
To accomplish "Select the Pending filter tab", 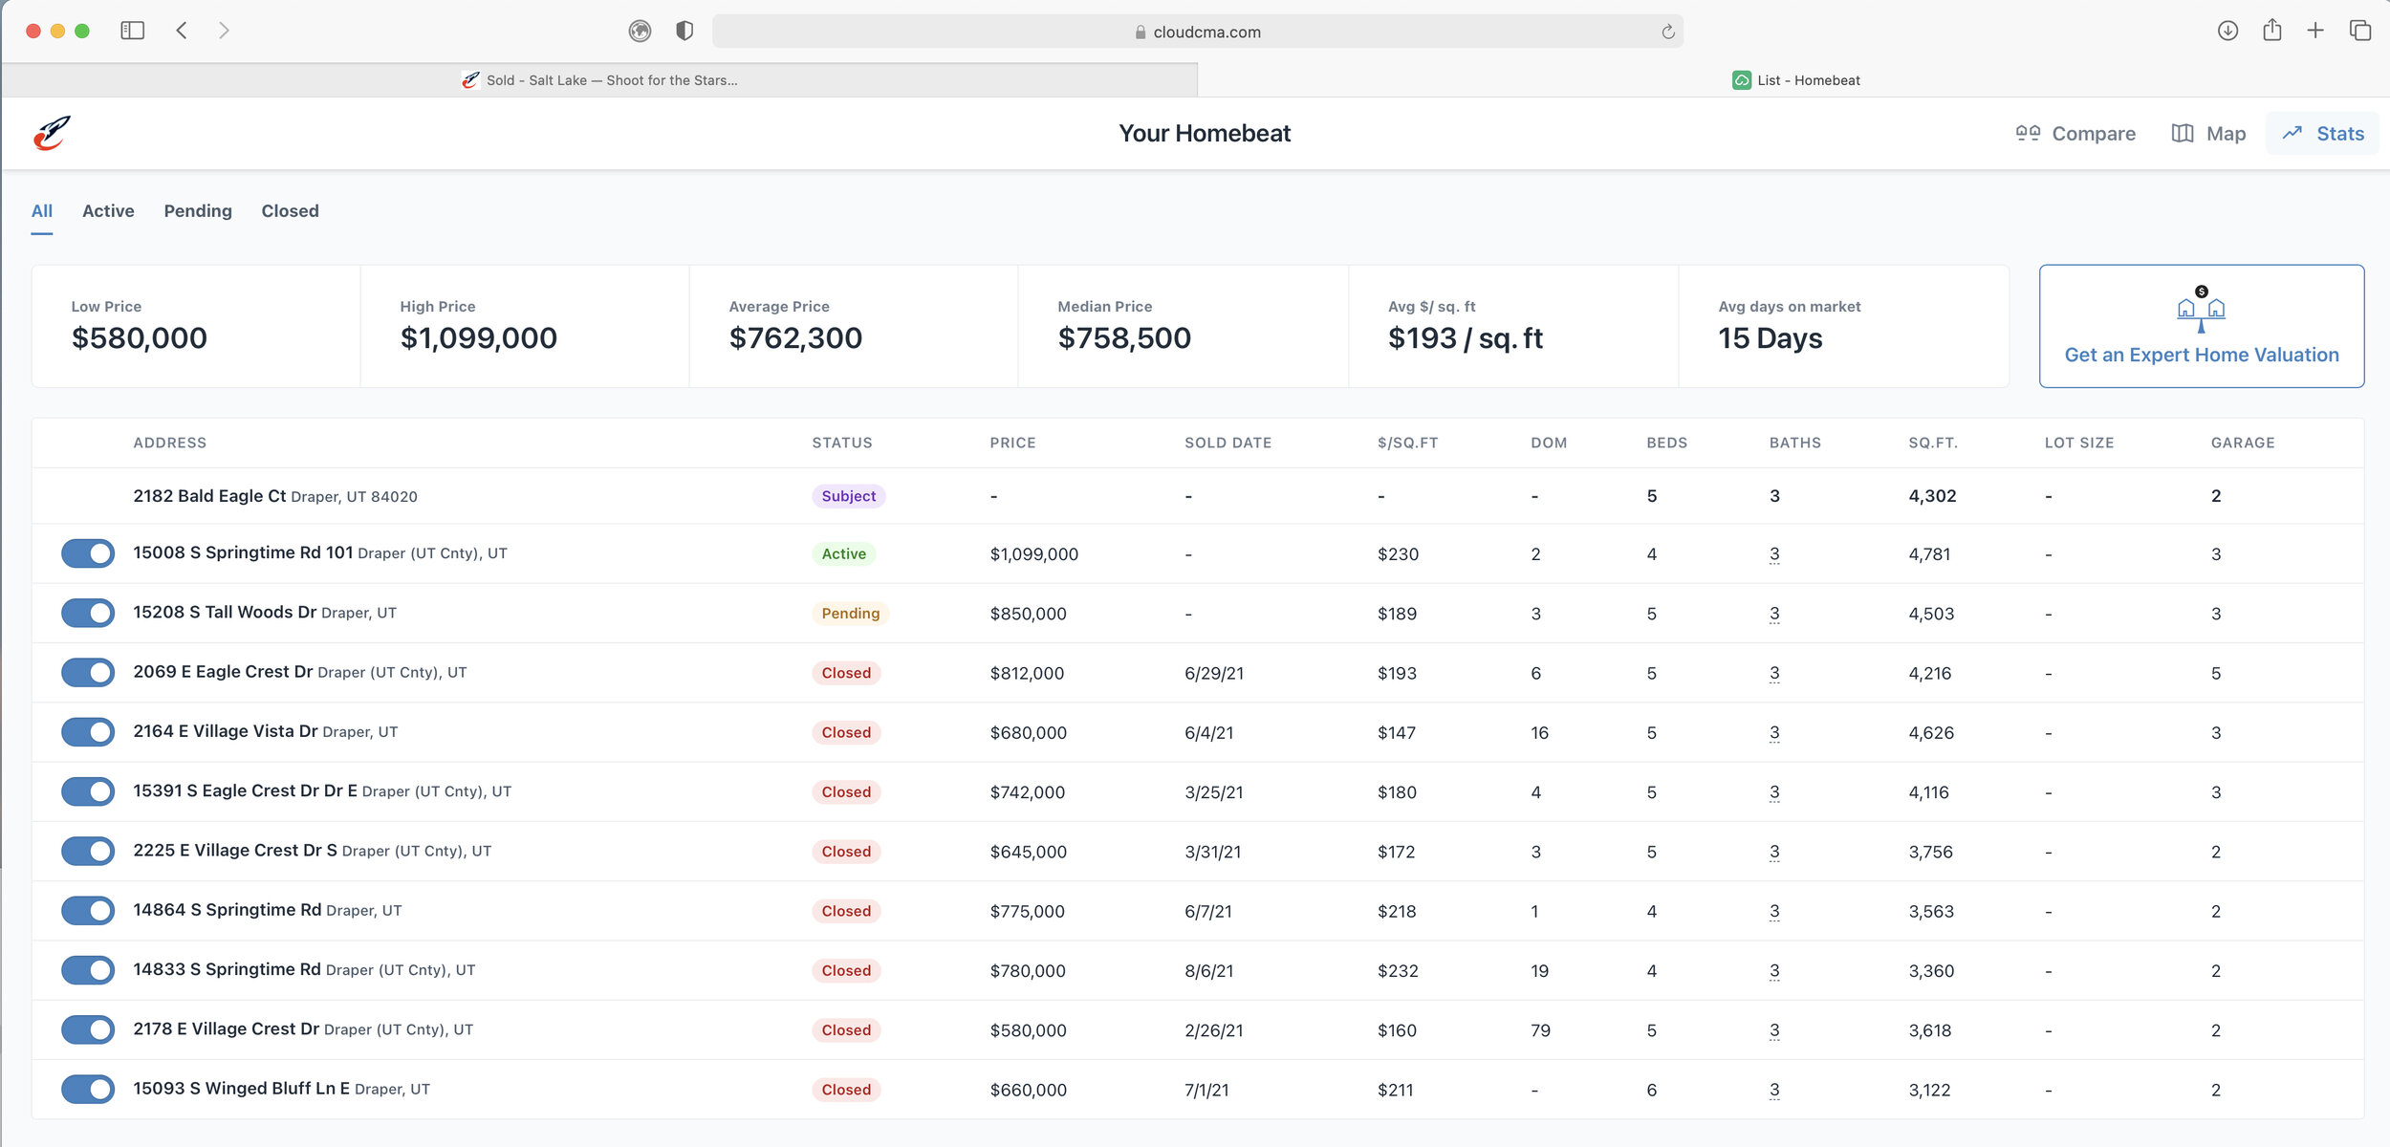I will [198, 211].
